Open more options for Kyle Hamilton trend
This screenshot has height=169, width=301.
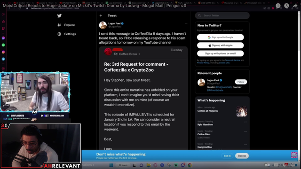click(x=246, y=122)
